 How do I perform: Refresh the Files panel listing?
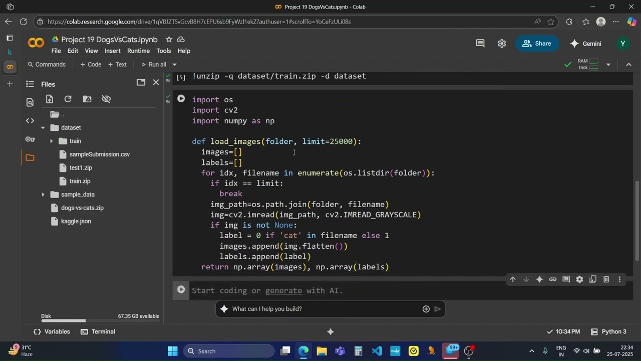[68, 99]
